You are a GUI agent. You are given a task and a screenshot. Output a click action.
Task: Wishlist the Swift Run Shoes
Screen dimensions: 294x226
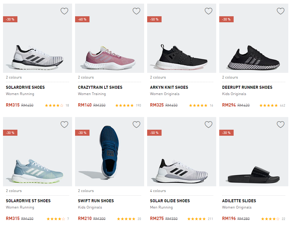[x=137, y=125]
